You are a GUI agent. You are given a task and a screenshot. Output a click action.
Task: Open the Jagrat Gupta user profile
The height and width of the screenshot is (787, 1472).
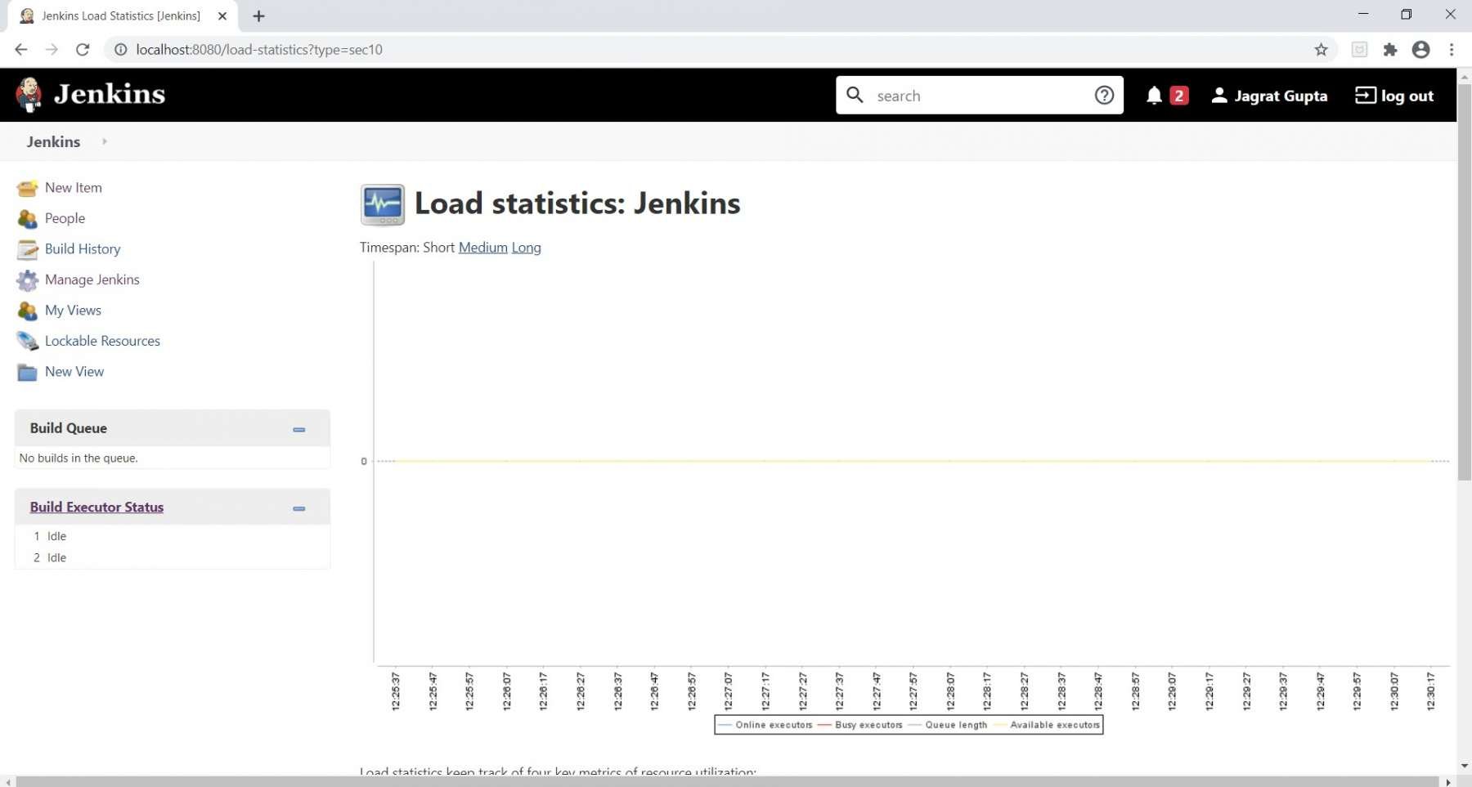point(1269,96)
